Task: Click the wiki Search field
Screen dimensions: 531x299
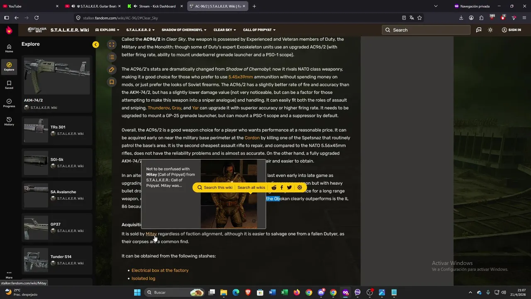Action: point(426,30)
